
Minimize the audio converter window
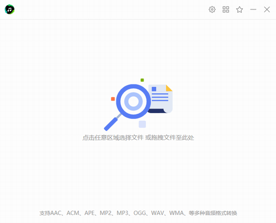coord(253,9)
